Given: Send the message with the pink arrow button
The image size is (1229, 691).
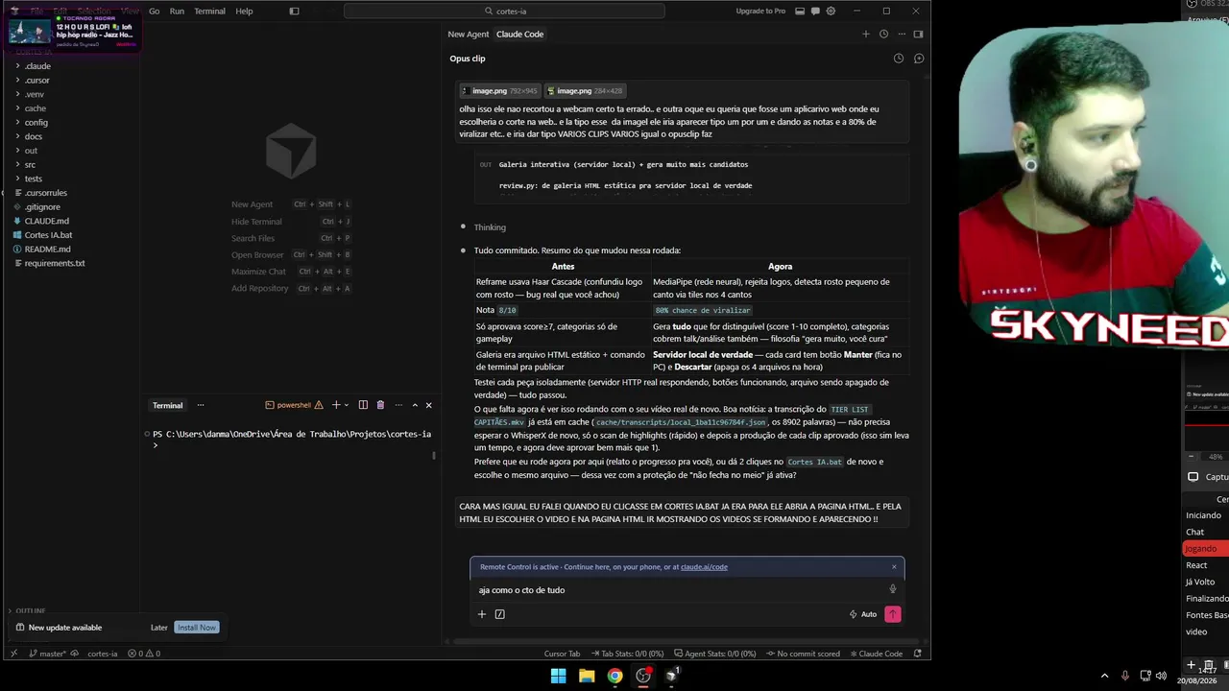Looking at the screenshot, I should click(893, 614).
